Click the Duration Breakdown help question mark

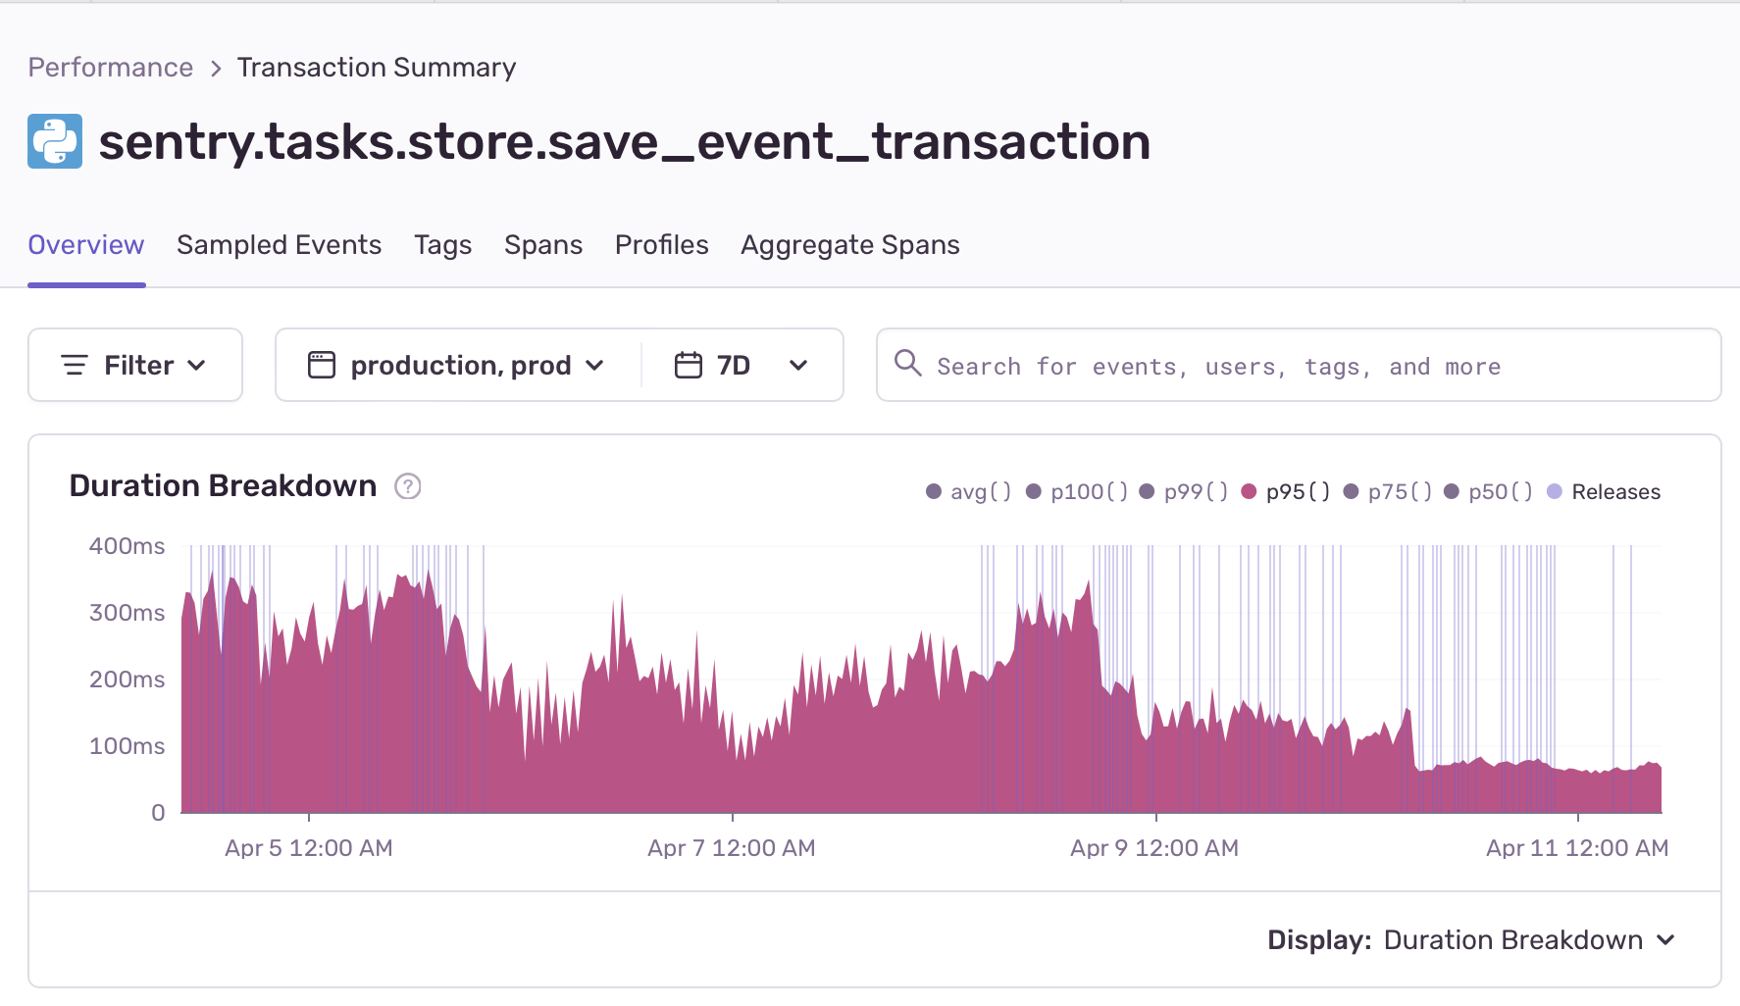pos(408,486)
